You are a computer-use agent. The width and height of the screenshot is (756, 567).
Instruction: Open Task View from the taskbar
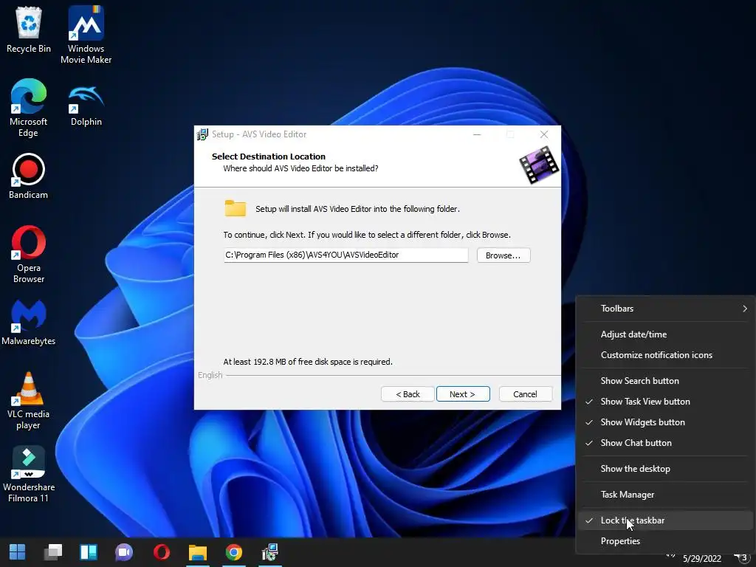tap(53, 552)
